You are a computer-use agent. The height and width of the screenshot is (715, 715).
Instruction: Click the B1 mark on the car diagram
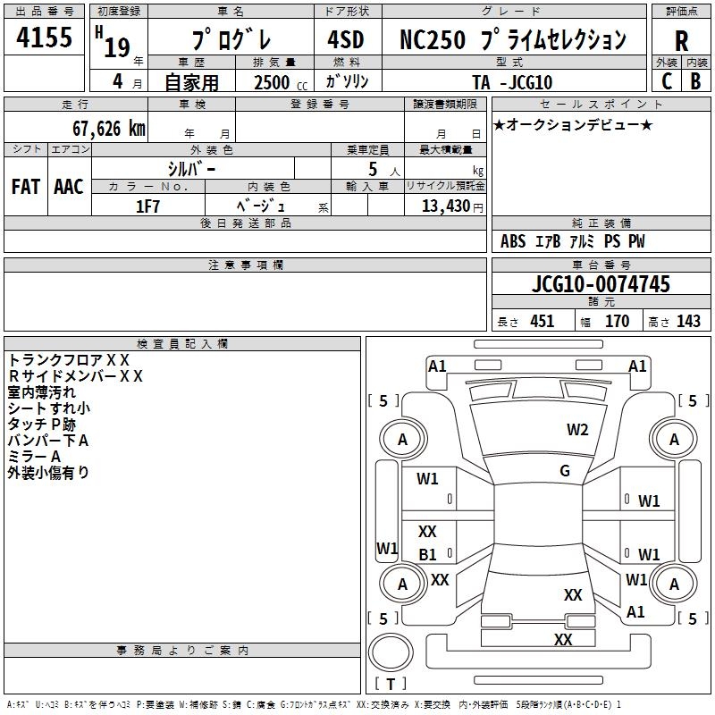pyautogui.click(x=427, y=554)
